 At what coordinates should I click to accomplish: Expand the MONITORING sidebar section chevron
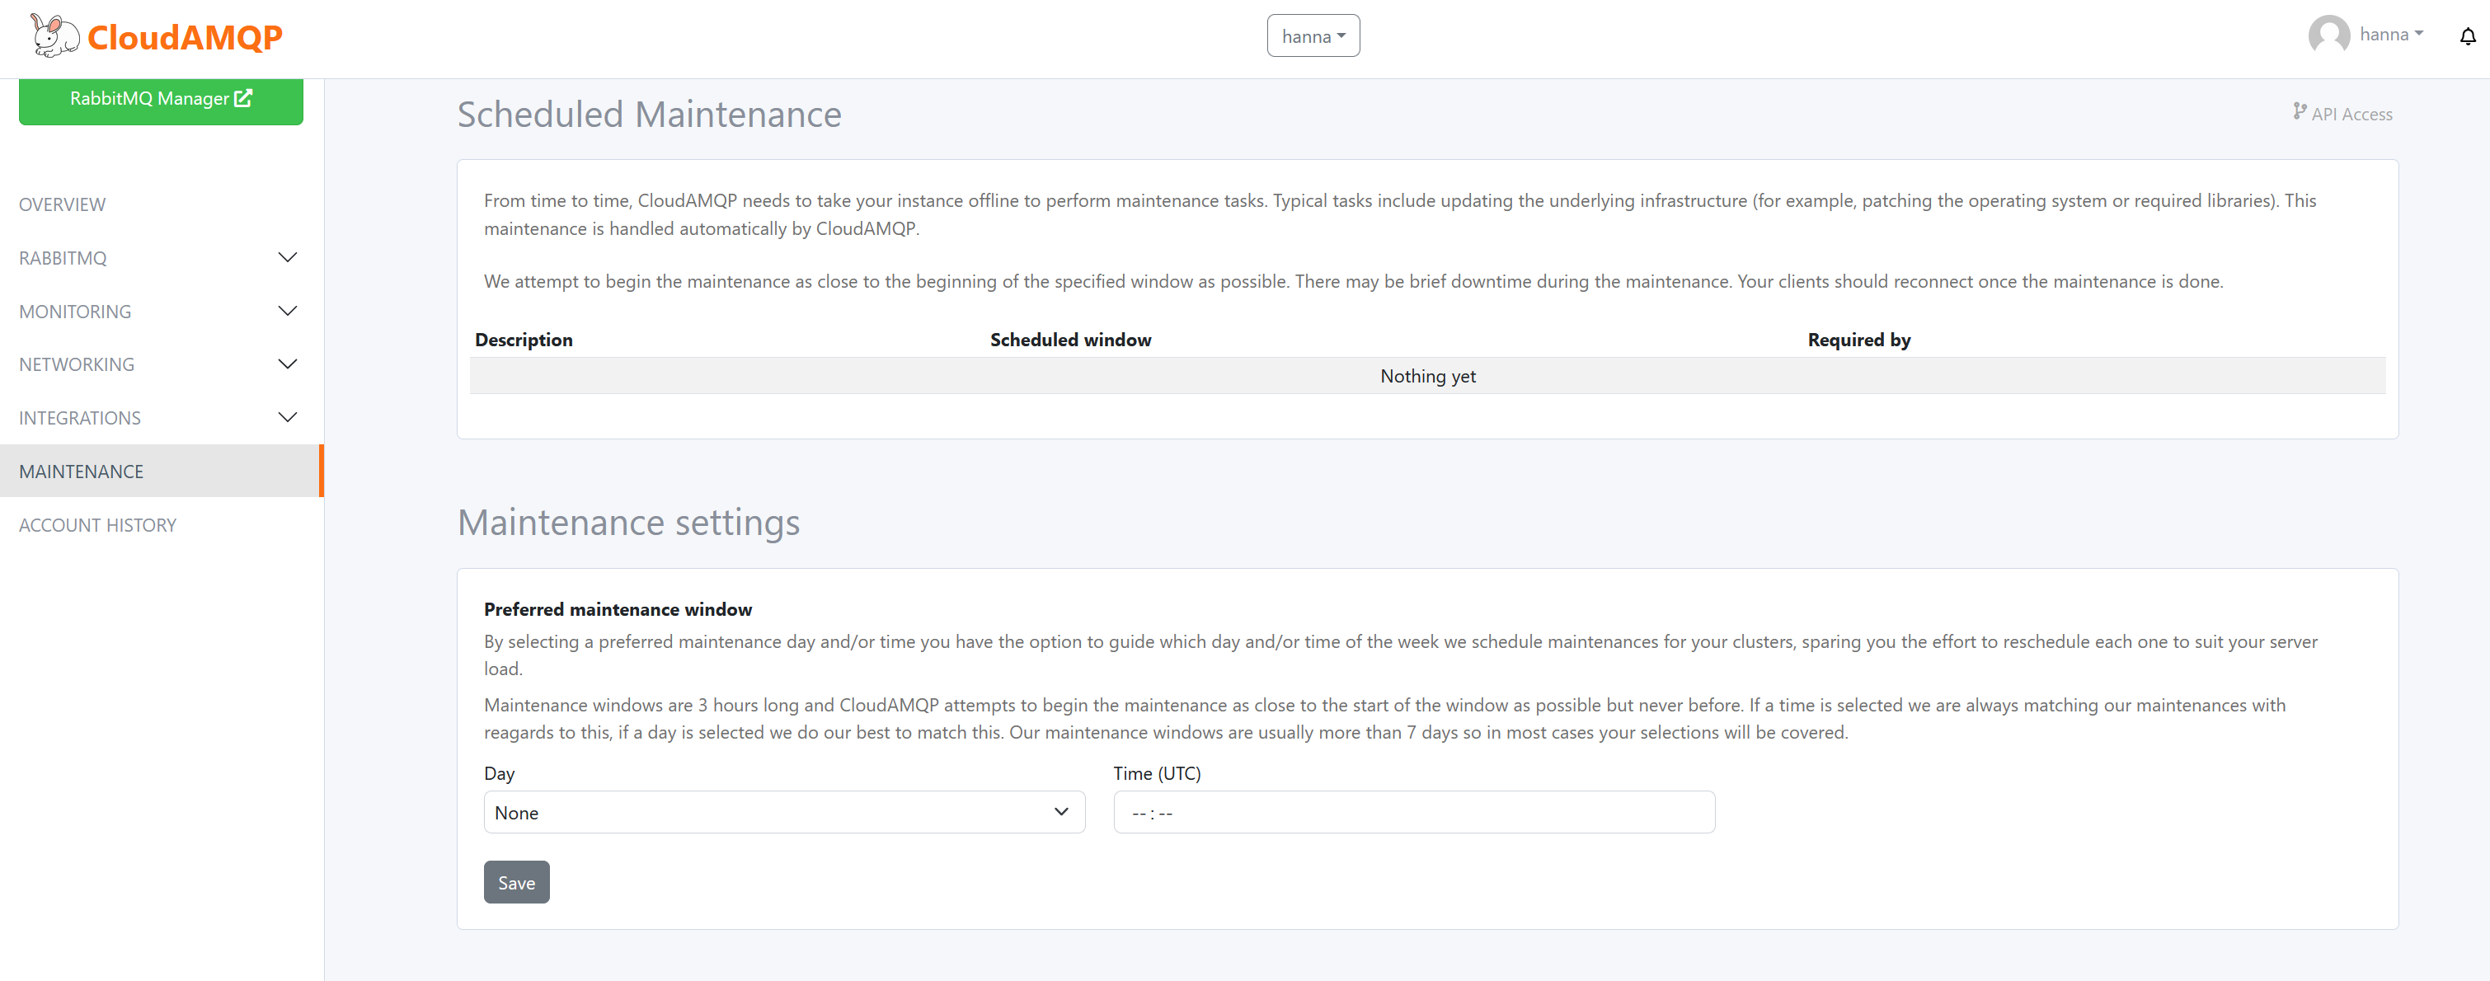tap(287, 312)
